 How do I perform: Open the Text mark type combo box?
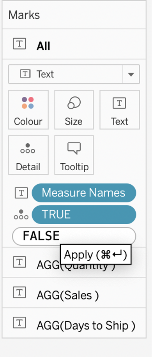click(x=74, y=74)
